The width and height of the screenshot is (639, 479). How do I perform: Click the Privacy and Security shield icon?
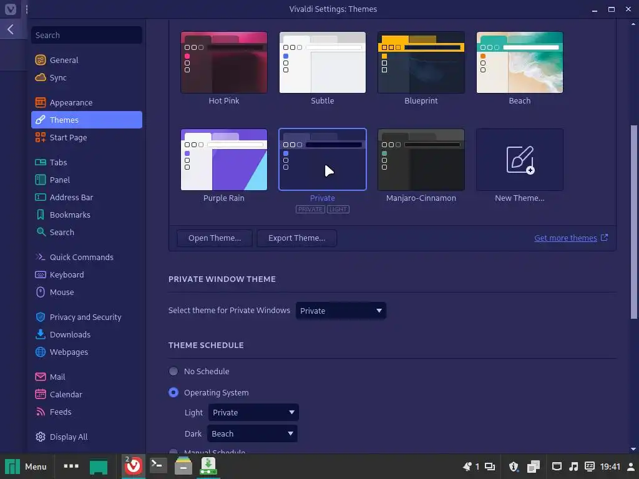pos(41,317)
